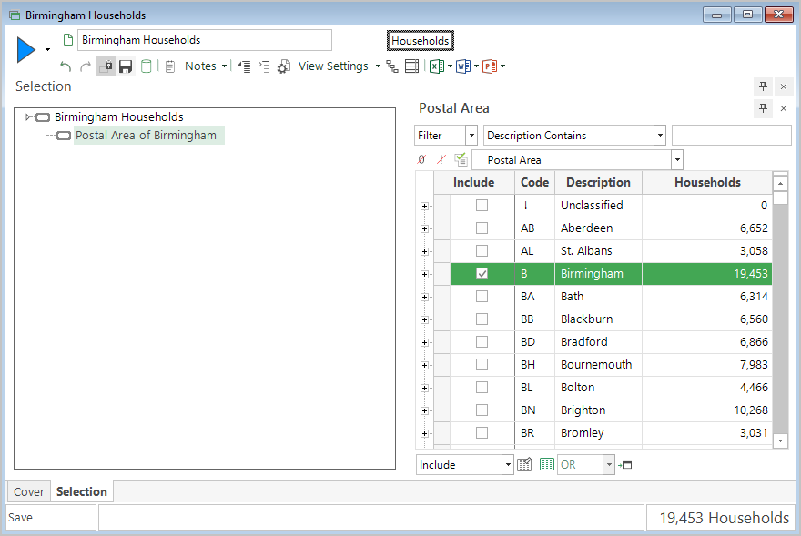Viewport: 801px width, 536px height.
Task: Expand the Bath row plus sign
Action: click(x=424, y=297)
